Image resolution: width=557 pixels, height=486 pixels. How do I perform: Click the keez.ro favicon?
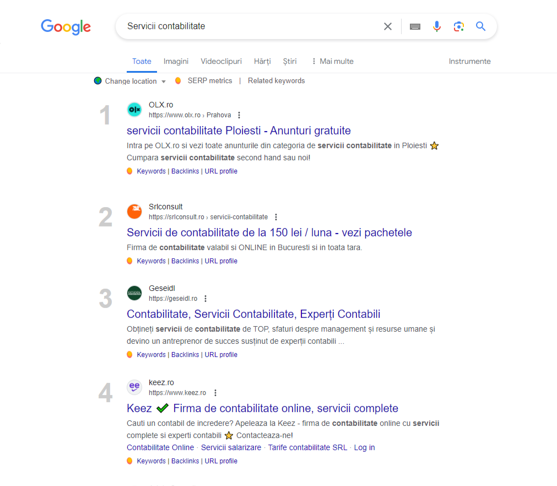[134, 387]
